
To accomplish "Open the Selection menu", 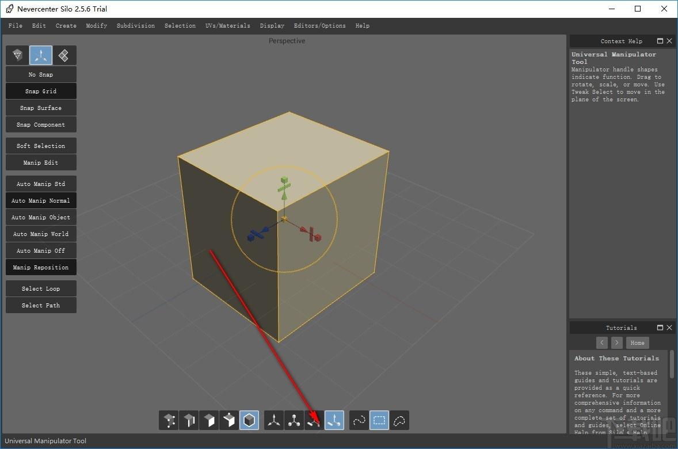I will tap(180, 25).
